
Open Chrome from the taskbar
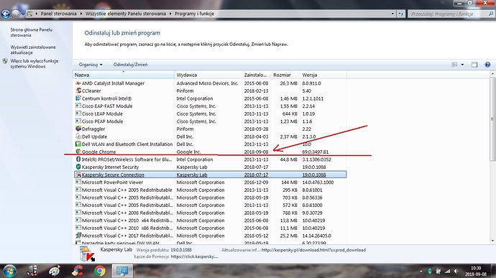pyautogui.click(x=100, y=271)
